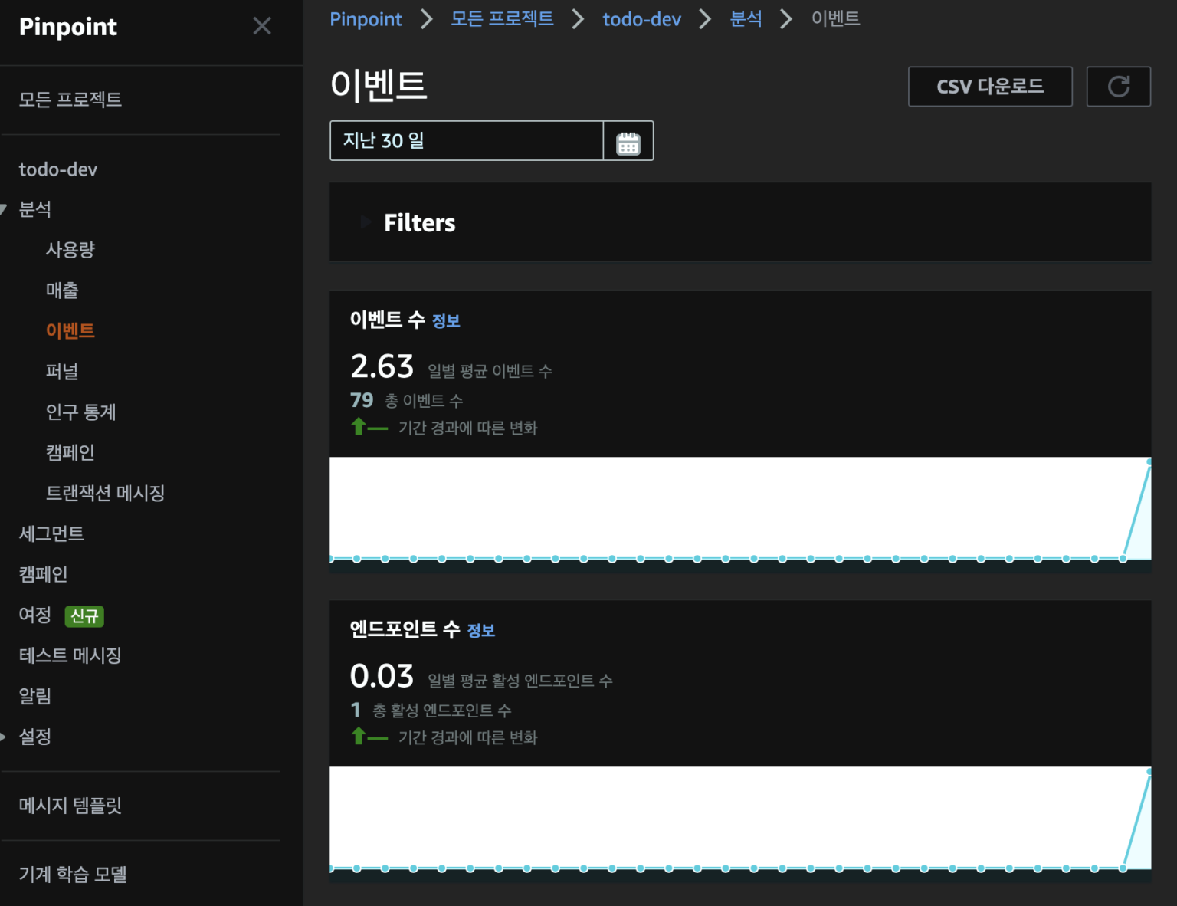
Task: Select 테스트 메시징 in the sidebar
Action: click(x=70, y=655)
